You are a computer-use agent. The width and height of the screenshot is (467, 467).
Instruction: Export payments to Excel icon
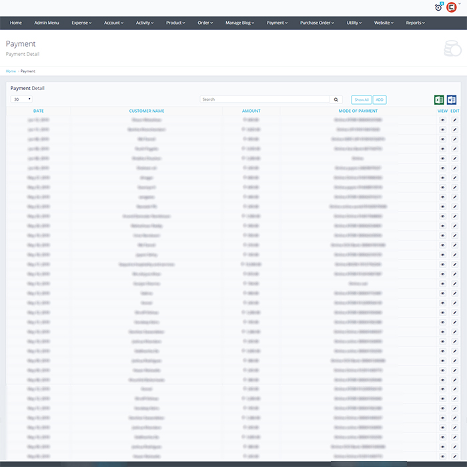pyautogui.click(x=440, y=99)
